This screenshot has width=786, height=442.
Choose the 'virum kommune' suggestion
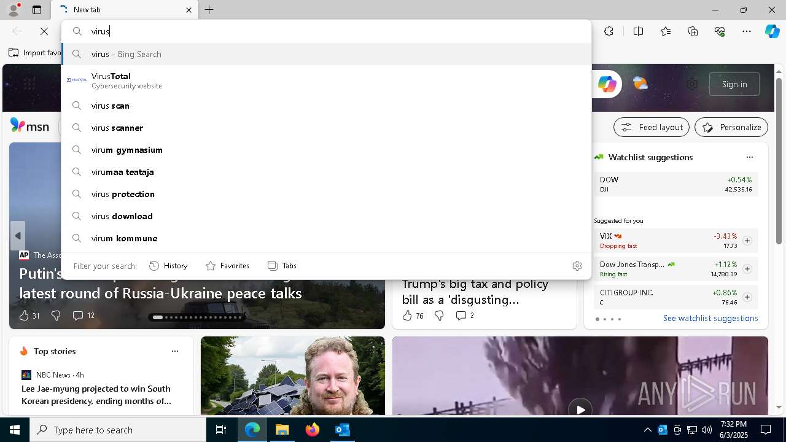[x=326, y=238]
